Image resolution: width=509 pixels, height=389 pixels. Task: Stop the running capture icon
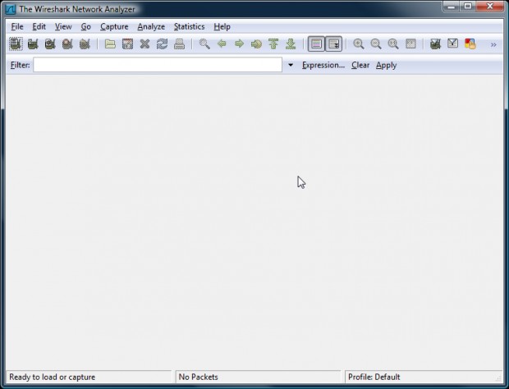point(67,43)
